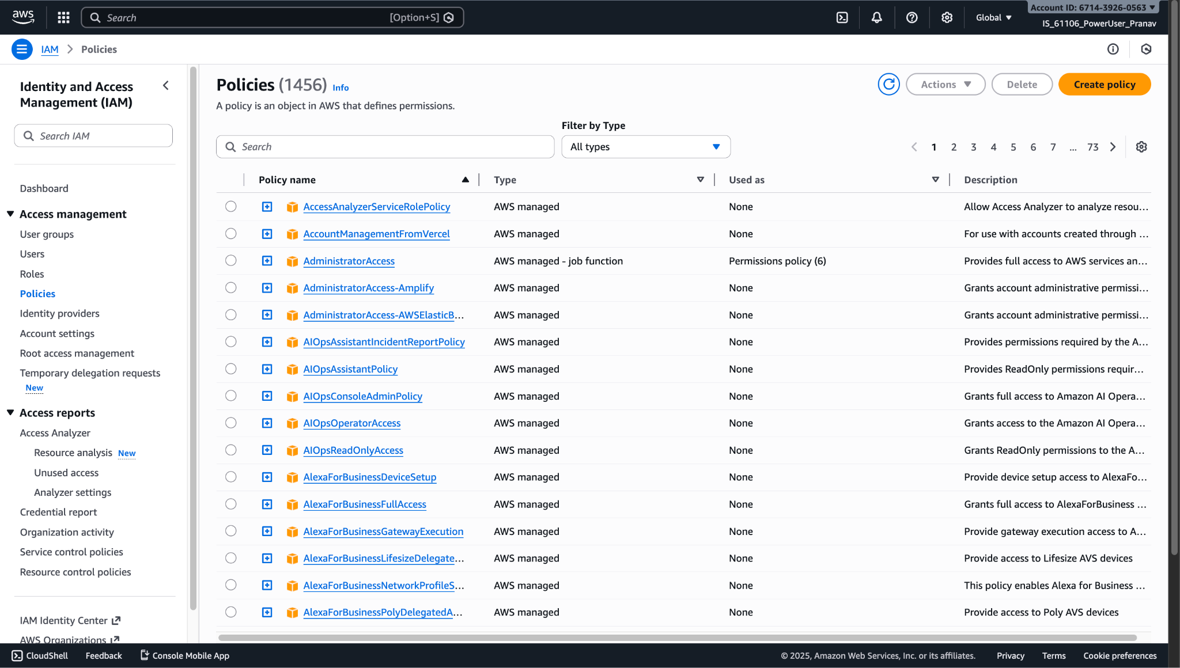Open the Used as column filter arrow
Image resolution: width=1180 pixels, height=668 pixels.
click(x=935, y=180)
